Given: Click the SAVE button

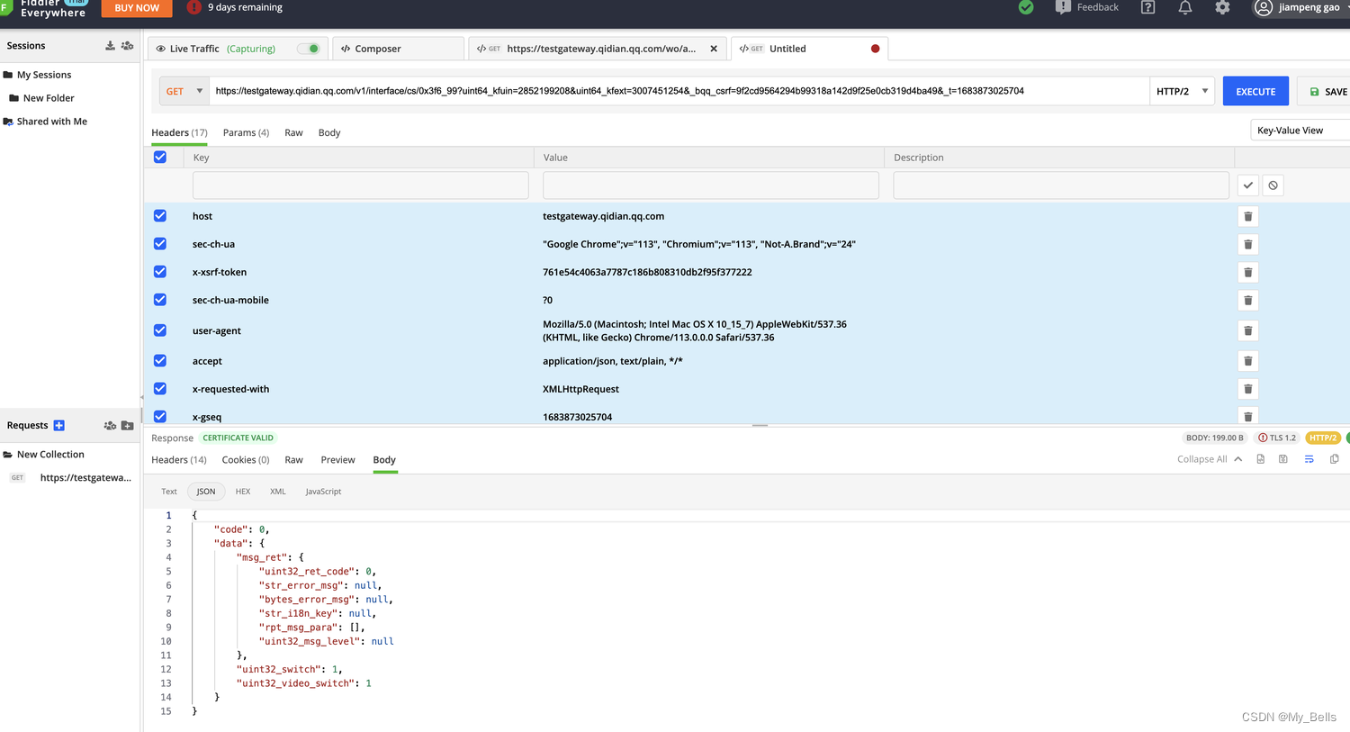Looking at the screenshot, I should coord(1326,91).
